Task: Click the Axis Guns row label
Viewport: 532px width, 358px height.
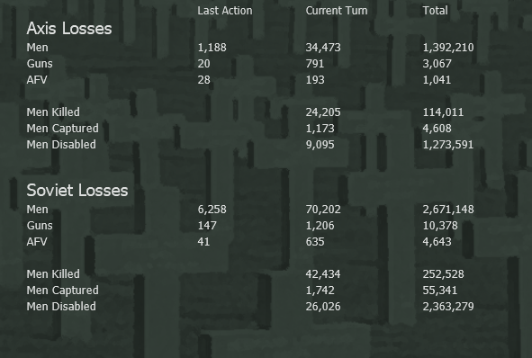Action: point(40,64)
